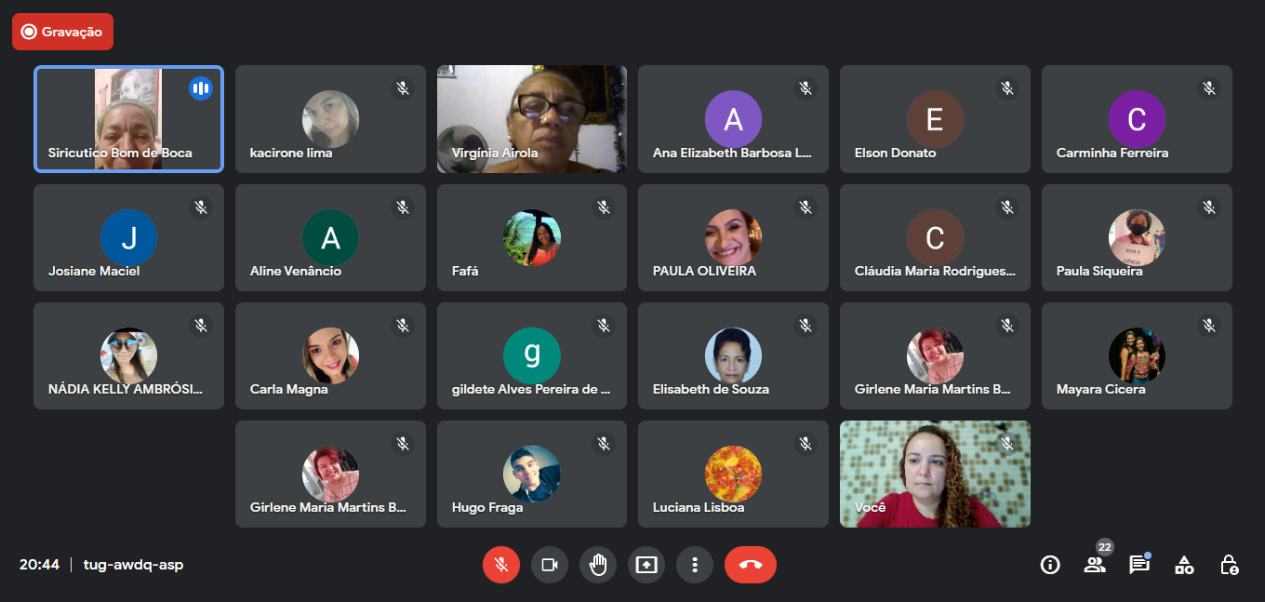Open meeting details info icon
Viewport: 1265px width, 602px height.
(x=1050, y=565)
